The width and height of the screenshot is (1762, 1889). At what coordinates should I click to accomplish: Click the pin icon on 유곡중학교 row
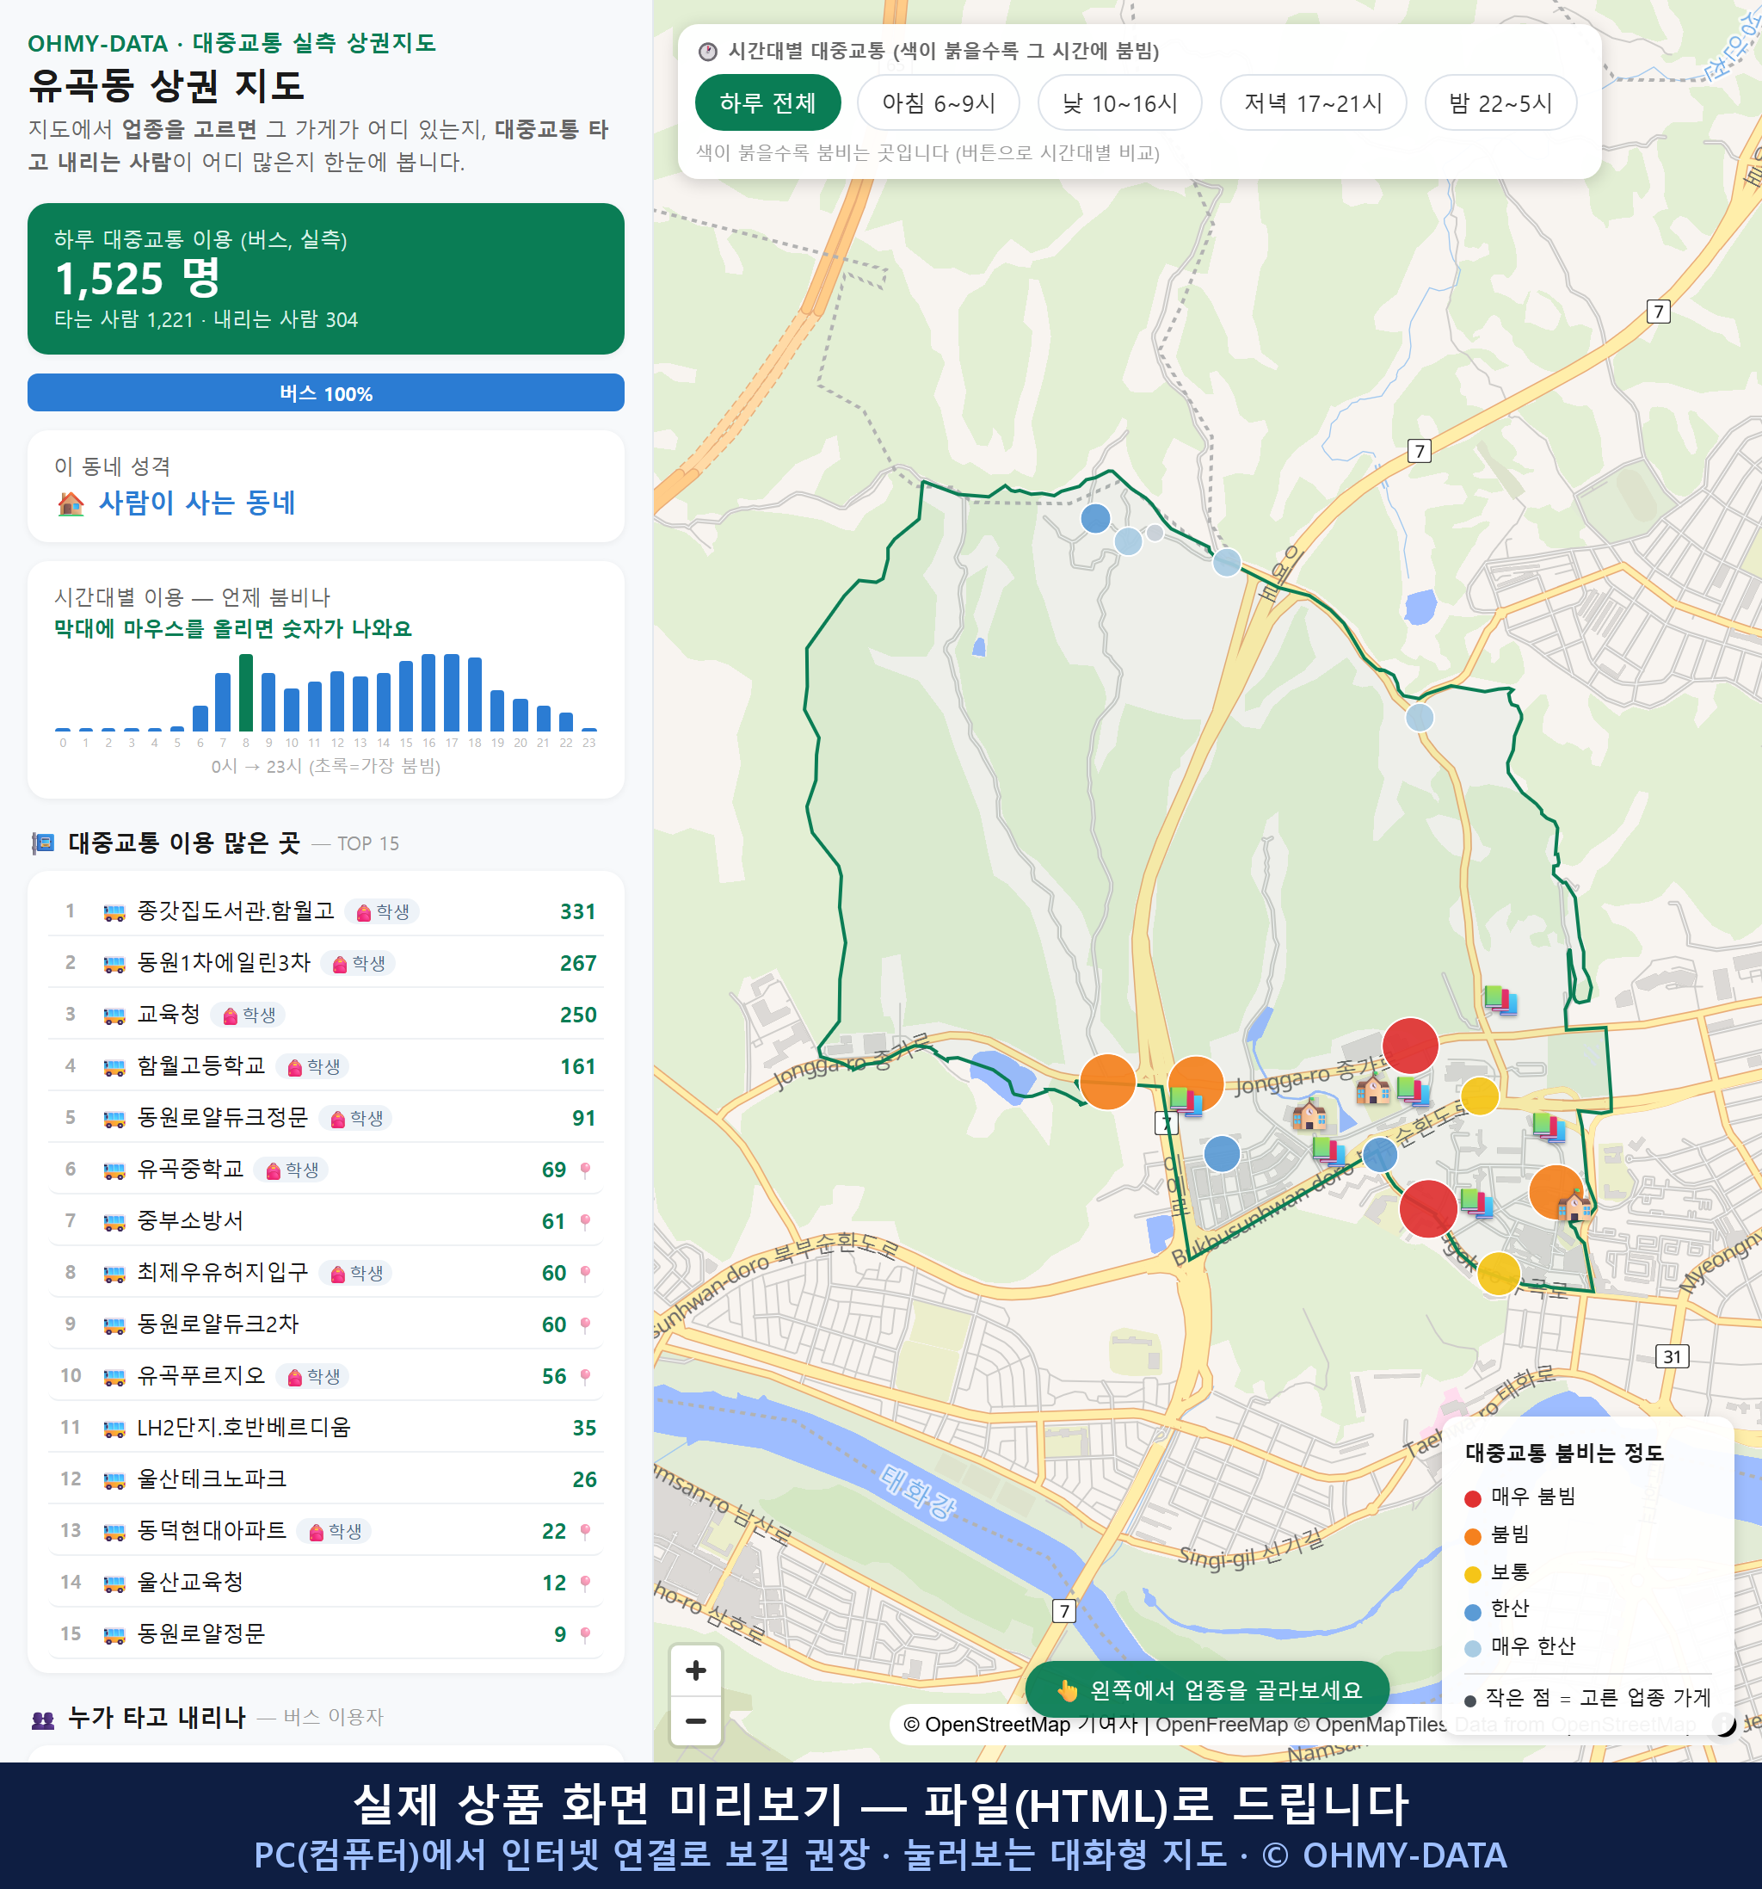pos(585,1170)
